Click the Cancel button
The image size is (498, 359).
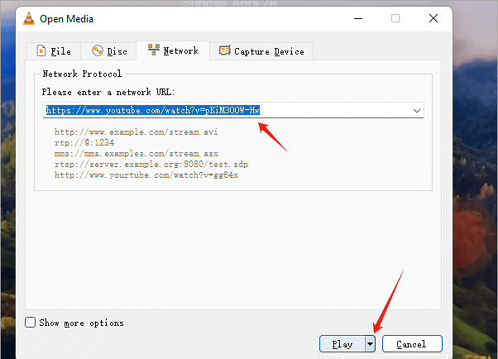tap(410, 344)
